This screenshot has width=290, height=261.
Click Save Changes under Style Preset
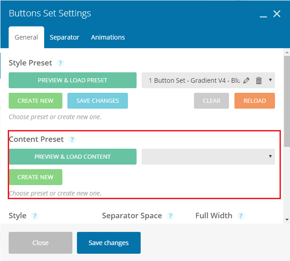pyautogui.click(x=97, y=100)
